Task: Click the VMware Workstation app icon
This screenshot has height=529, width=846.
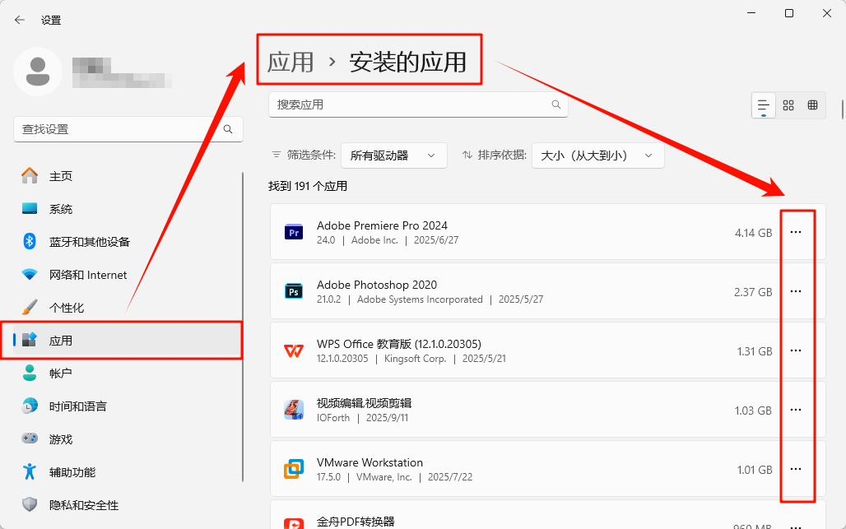Action: 294,469
